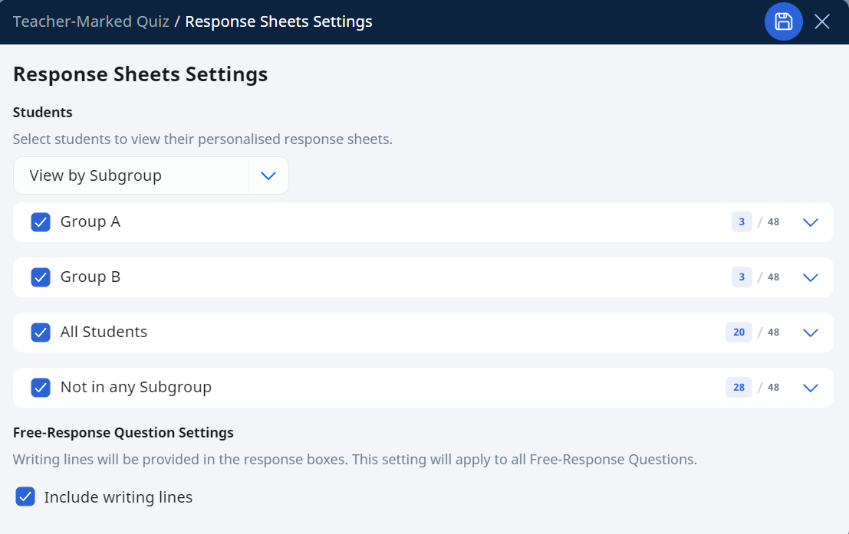Click the Group A count badge 3
The image size is (849, 534).
742,222
